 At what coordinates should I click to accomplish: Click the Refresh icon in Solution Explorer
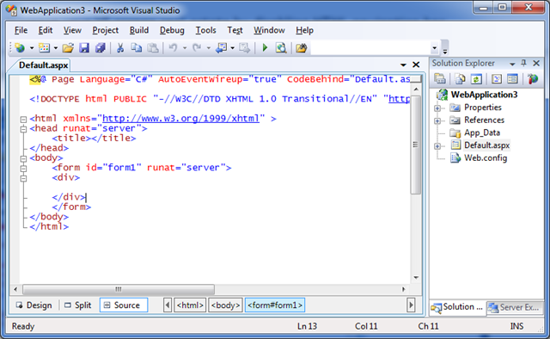point(476,79)
